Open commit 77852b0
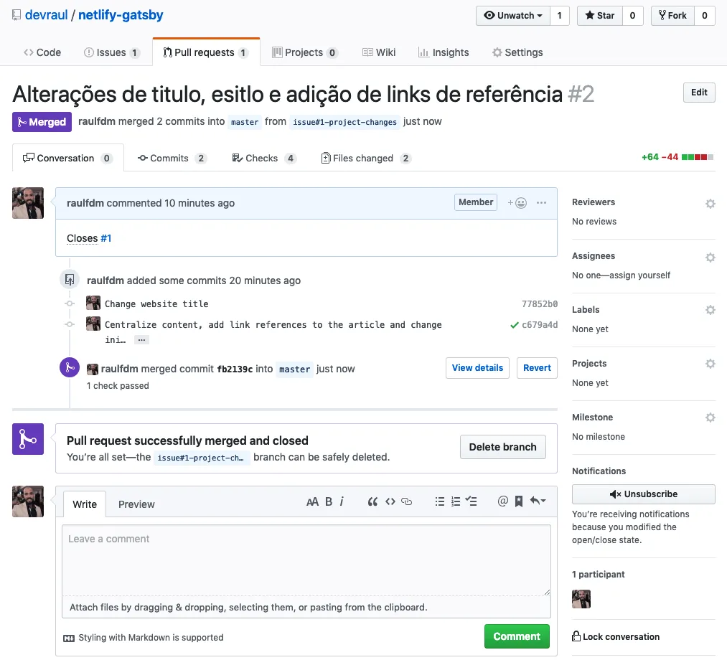The image size is (727, 660). (540, 304)
